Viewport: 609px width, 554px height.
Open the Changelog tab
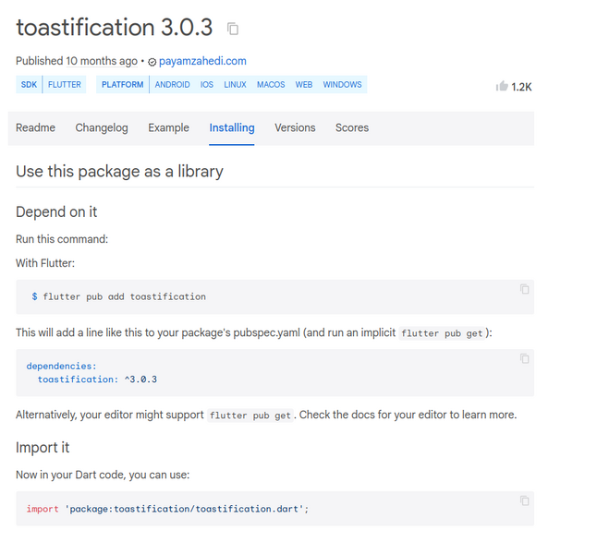tap(102, 127)
